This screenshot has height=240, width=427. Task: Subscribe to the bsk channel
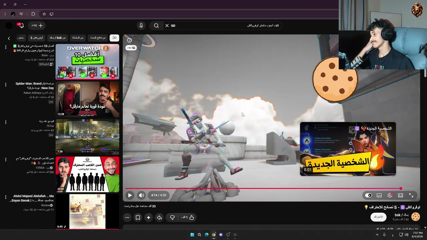click(378, 217)
